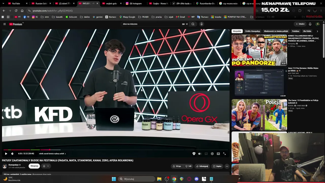Open "The Game: 15 Prawilniaków vs Policja" thumbnail
Viewport: 325px width, 183px height.
[259, 114]
